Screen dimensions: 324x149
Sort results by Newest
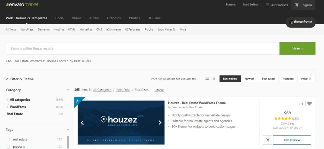249,79
